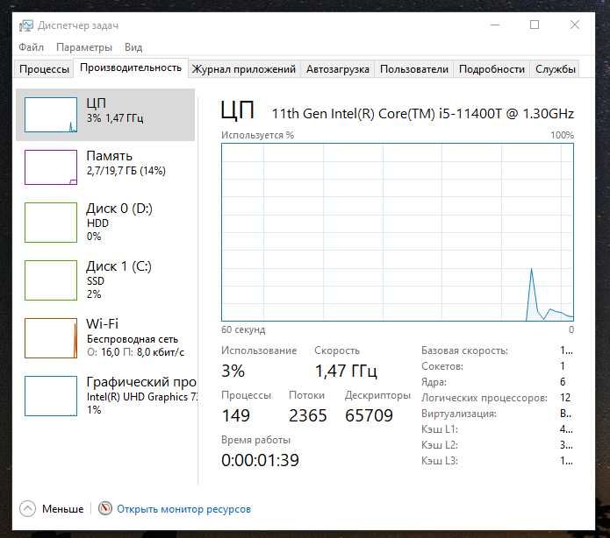Image resolution: width=610 pixels, height=538 pixels.
Task: Go to the Пользователи tab
Action: tap(414, 69)
